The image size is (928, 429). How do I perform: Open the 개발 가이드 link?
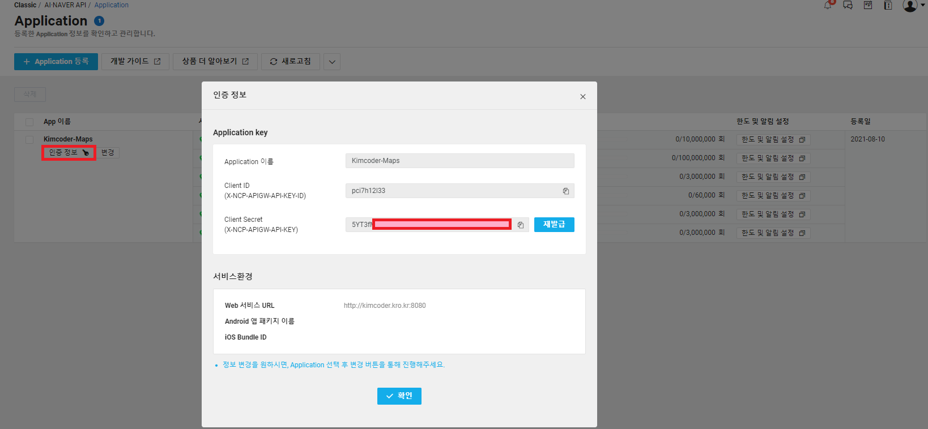tap(135, 62)
